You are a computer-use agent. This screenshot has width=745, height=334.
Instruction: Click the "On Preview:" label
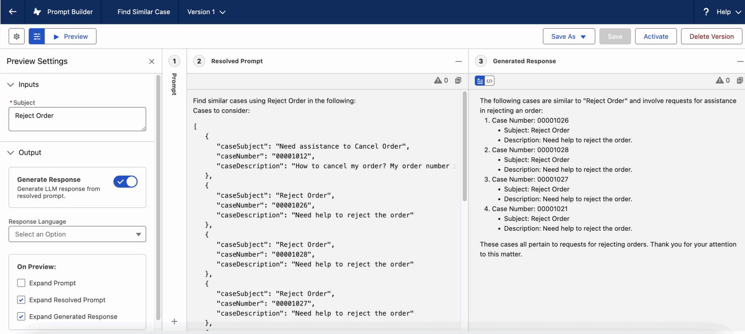click(x=36, y=266)
